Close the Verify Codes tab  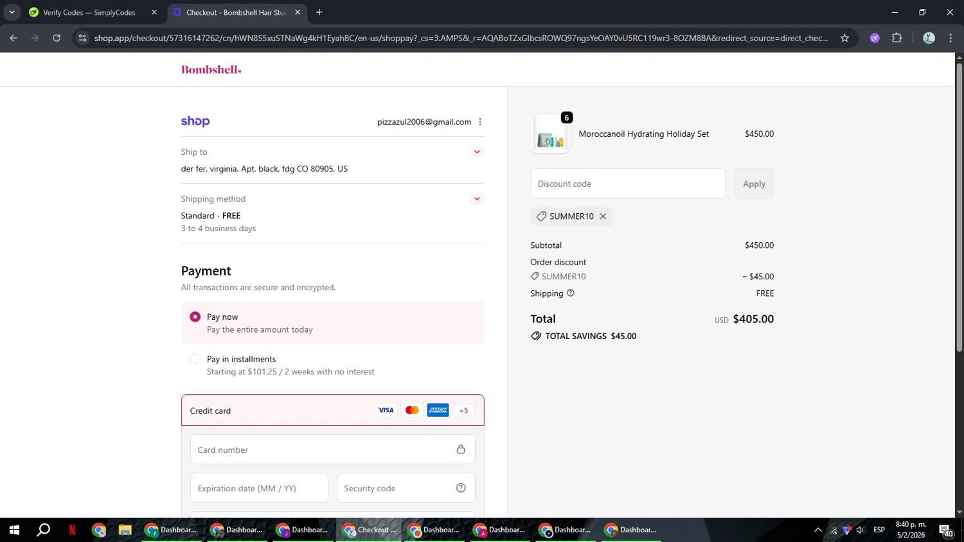click(154, 12)
